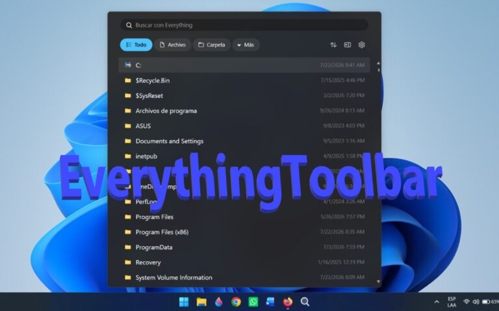Open EverythingToolbar settings gear
The image size is (499, 311).
(x=361, y=45)
